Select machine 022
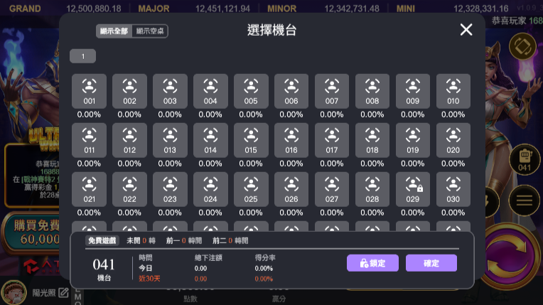 pyautogui.click(x=129, y=190)
